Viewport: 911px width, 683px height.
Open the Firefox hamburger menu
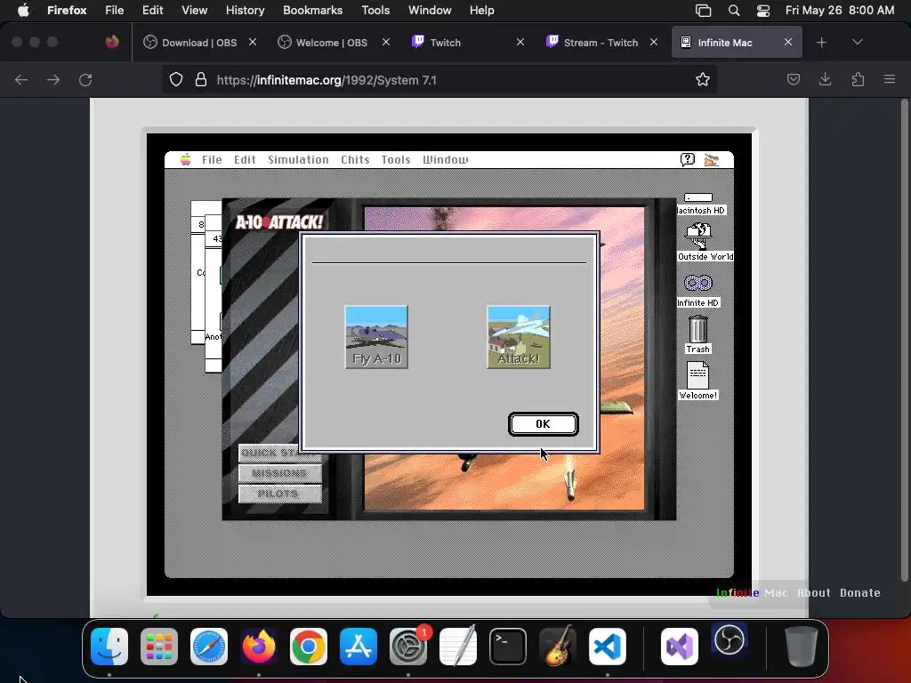[890, 79]
